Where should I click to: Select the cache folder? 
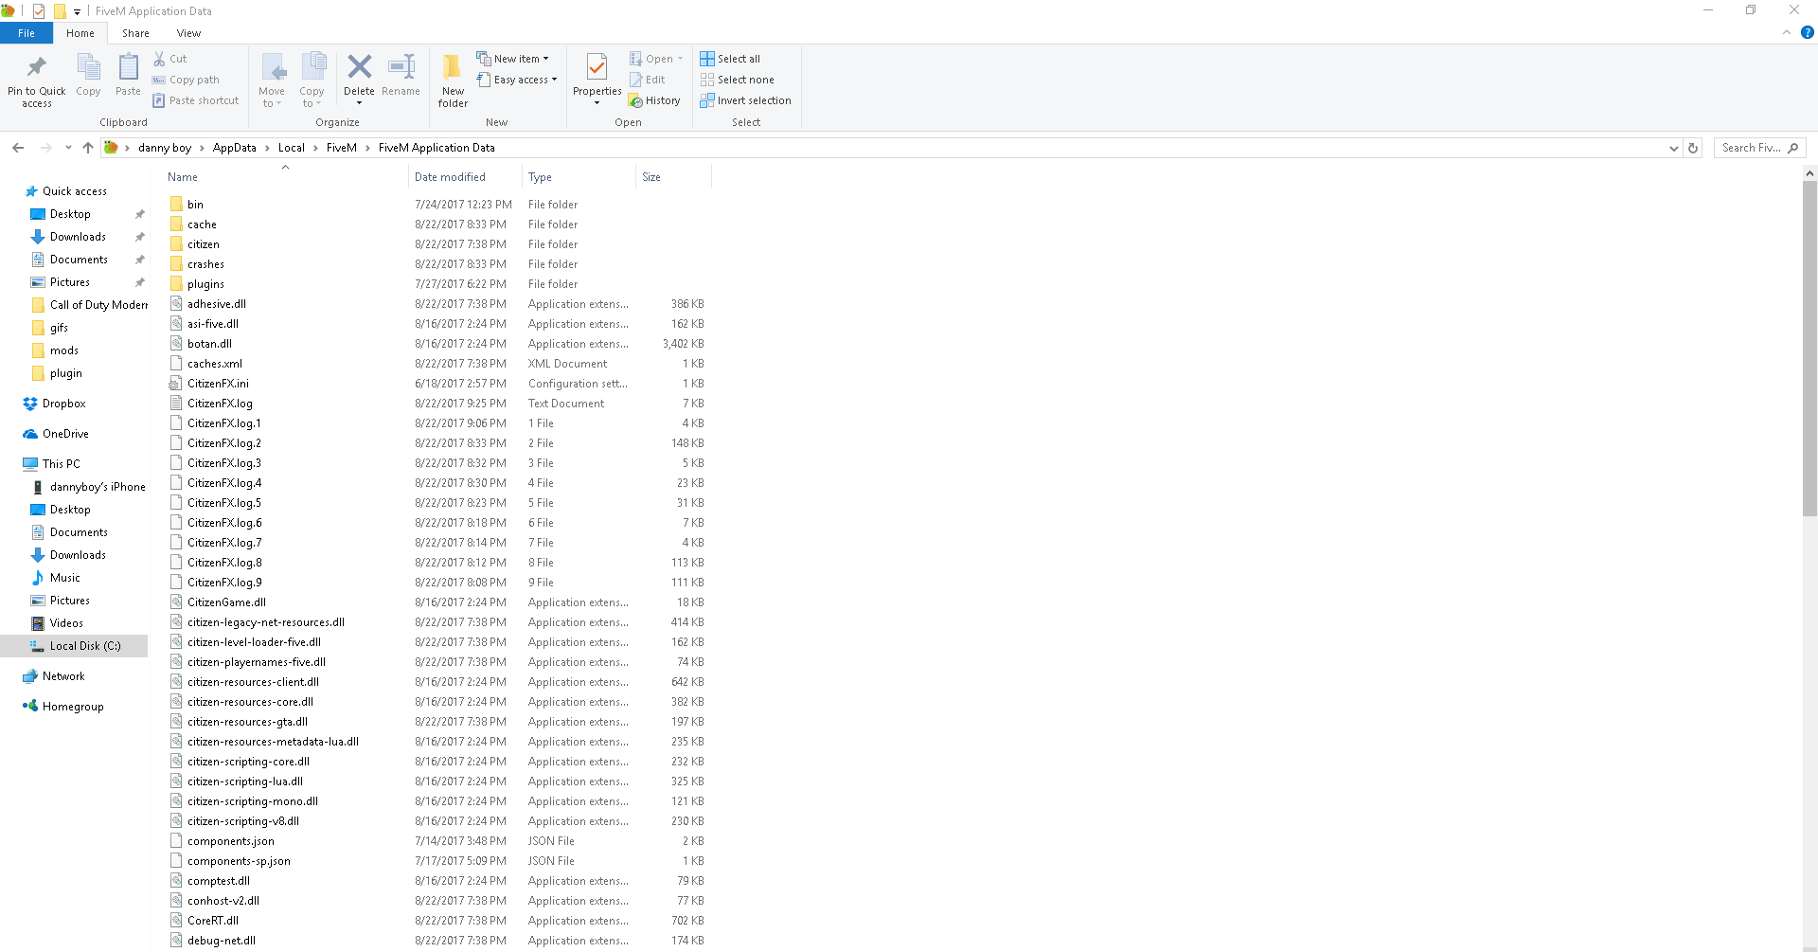(202, 225)
